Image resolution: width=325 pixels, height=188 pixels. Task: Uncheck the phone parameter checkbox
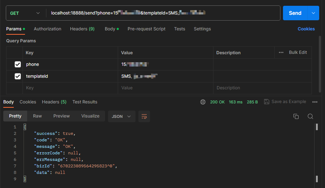pyautogui.click(x=18, y=64)
